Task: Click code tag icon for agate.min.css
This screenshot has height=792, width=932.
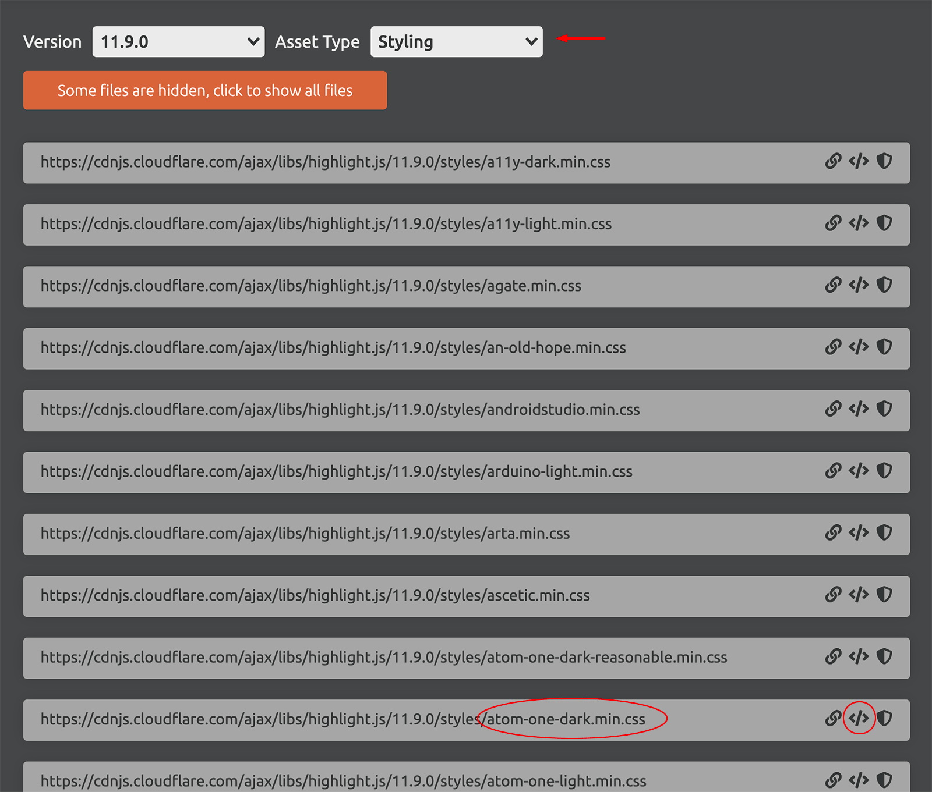Action: tap(859, 285)
